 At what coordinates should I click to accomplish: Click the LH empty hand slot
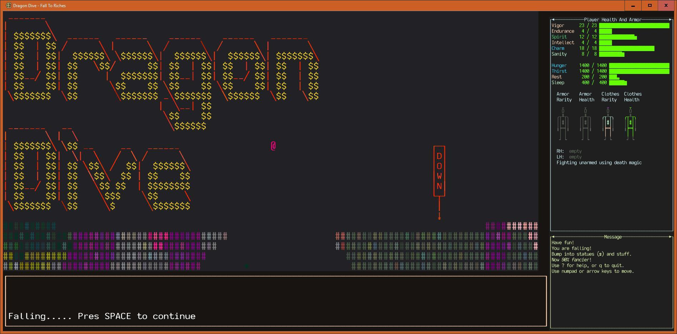575,157
